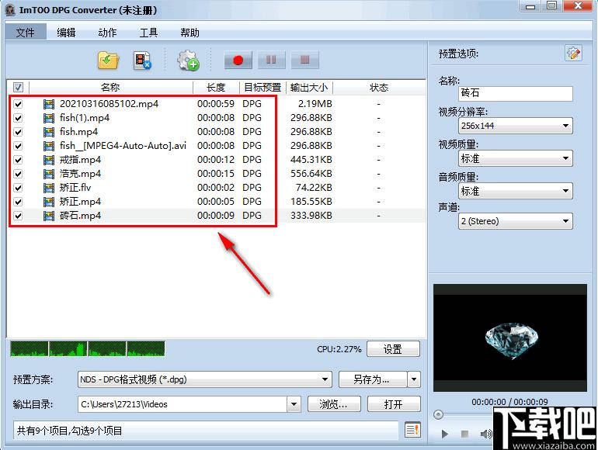Click the file icon of 戒指.mp4
598x450 pixels.
coord(49,160)
